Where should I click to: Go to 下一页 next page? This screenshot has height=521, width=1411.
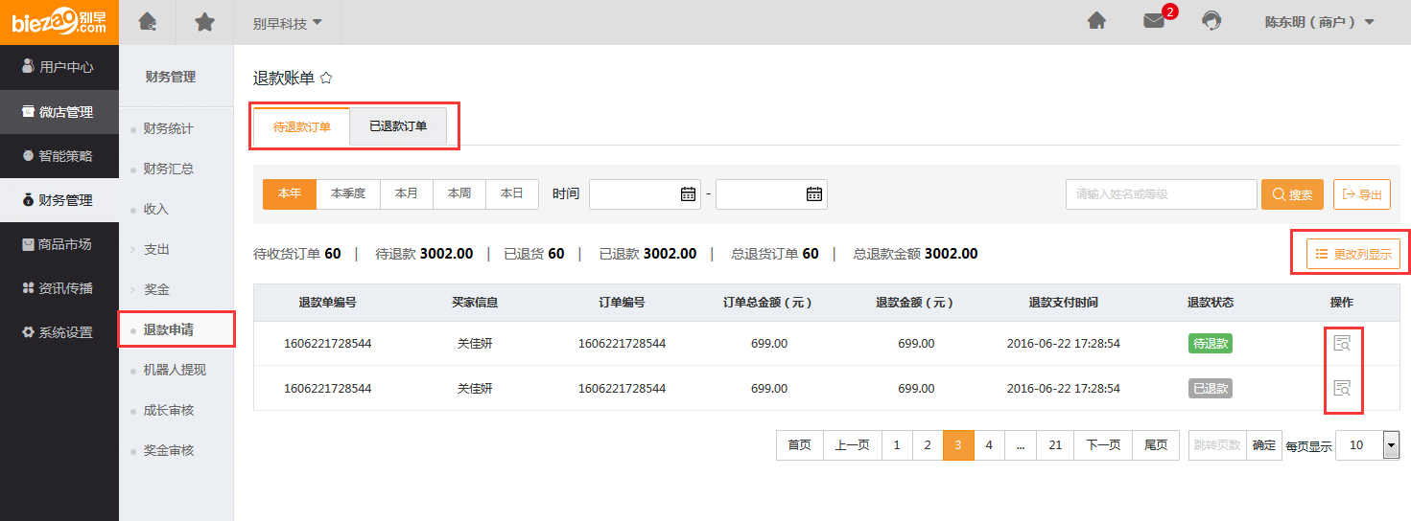[x=1103, y=445]
